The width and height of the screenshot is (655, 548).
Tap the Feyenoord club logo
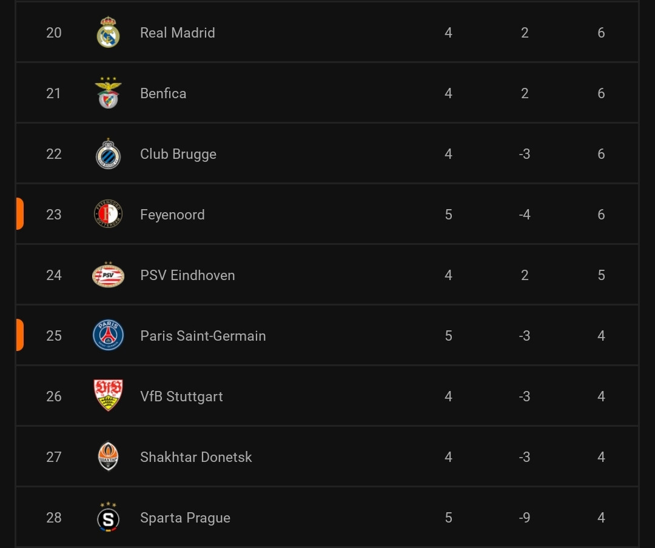[108, 214]
